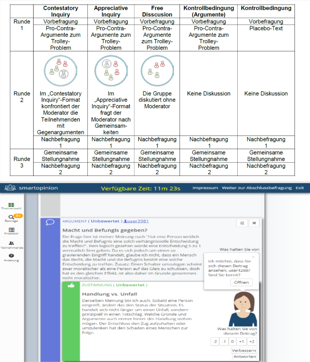Open Teilnehmende people icon in sidebar
This screenshot has height=362, width=310.
[11, 243]
